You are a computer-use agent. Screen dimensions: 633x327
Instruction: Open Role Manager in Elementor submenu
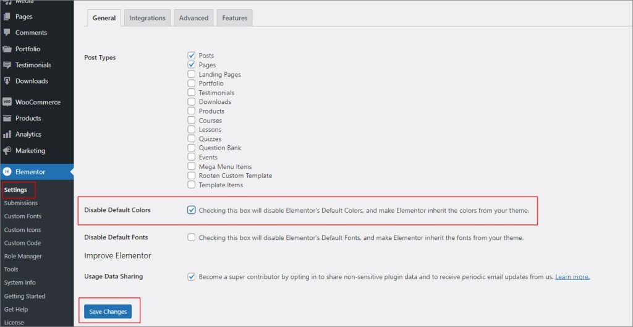23,256
